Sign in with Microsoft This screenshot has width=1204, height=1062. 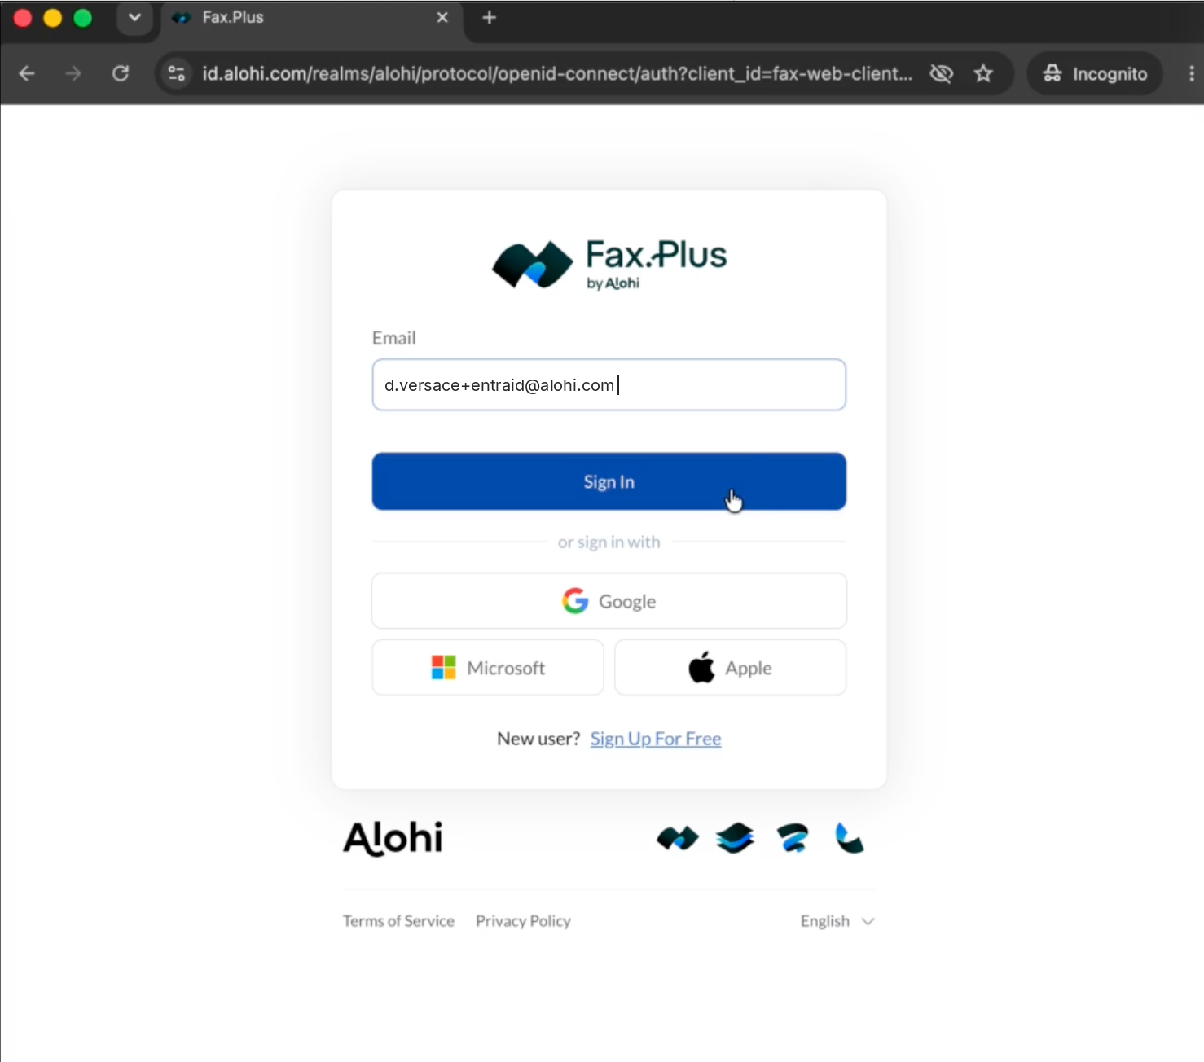click(x=488, y=668)
